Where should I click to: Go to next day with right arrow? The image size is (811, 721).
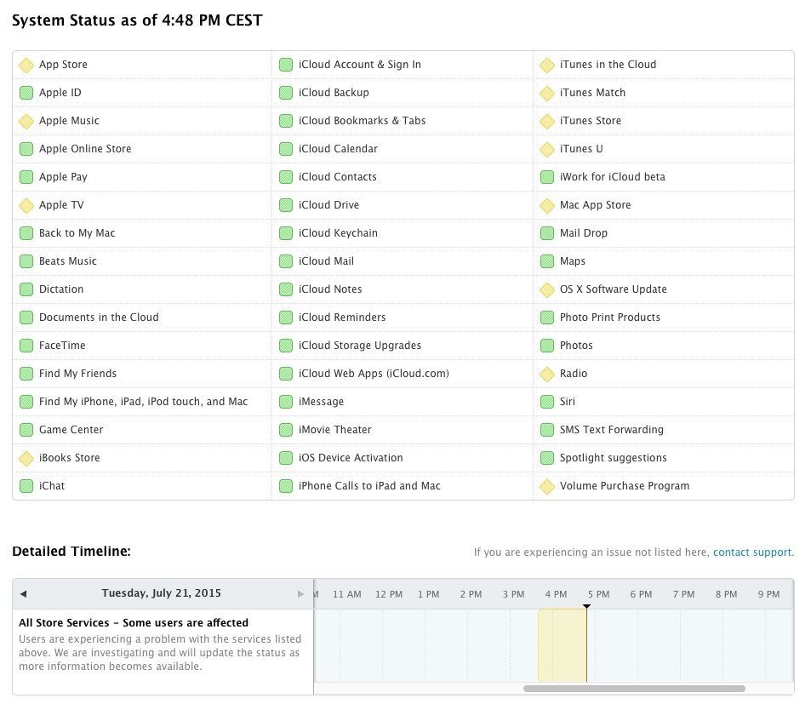tap(300, 594)
